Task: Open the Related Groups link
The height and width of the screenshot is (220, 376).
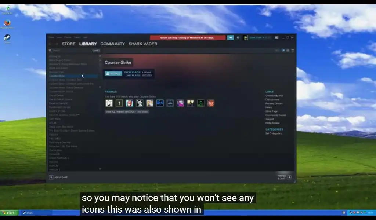Action: pyautogui.click(x=274, y=104)
